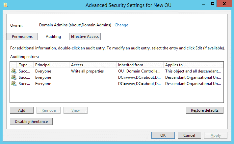Cancel the security settings dialog
This screenshot has height=144, width=234.
[189, 135]
